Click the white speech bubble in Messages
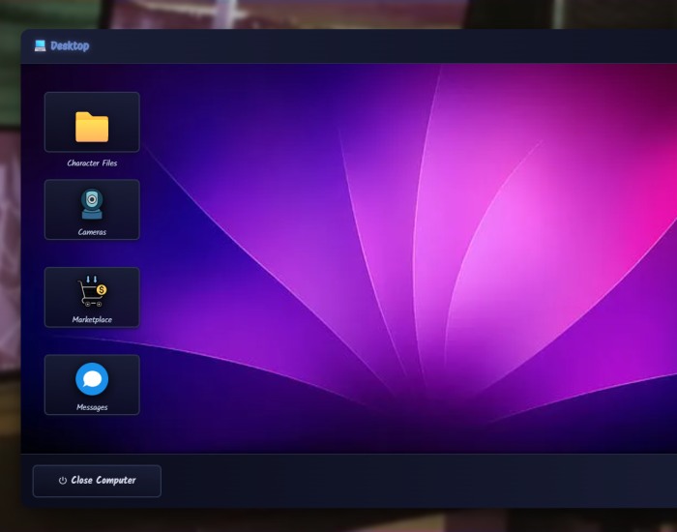The height and width of the screenshot is (532, 677). click(92, 379)
